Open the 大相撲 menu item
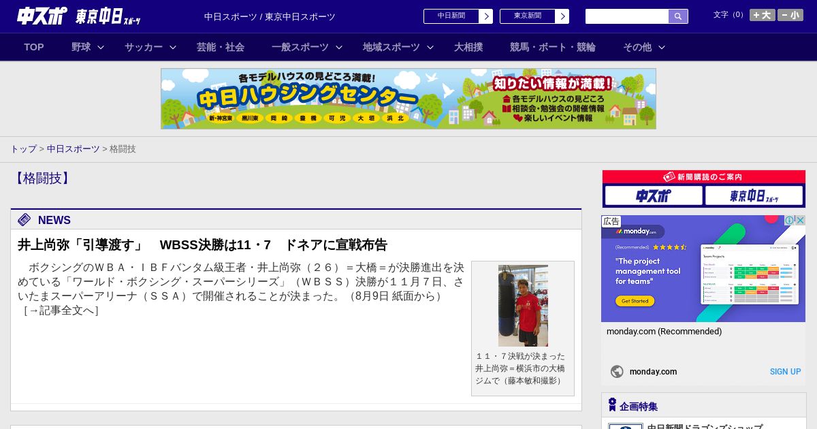 [468, 47]
